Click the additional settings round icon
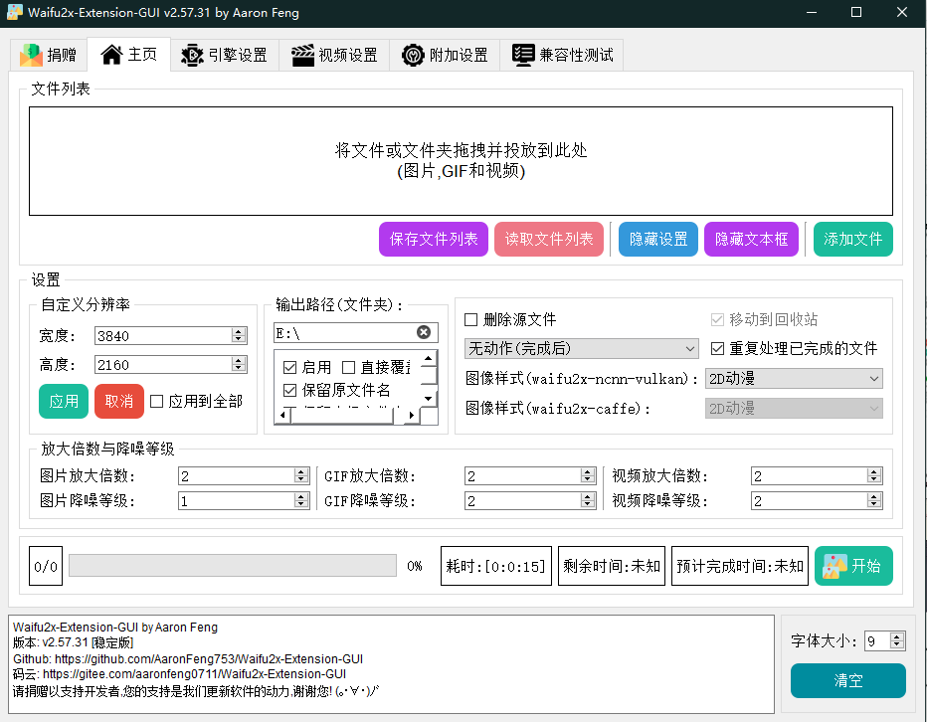Viewport: 927px width, 722px height. [x=413, y=55]
